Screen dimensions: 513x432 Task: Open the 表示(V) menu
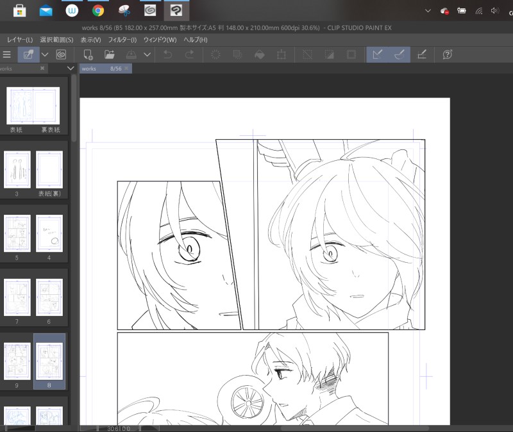coord(90,40)
